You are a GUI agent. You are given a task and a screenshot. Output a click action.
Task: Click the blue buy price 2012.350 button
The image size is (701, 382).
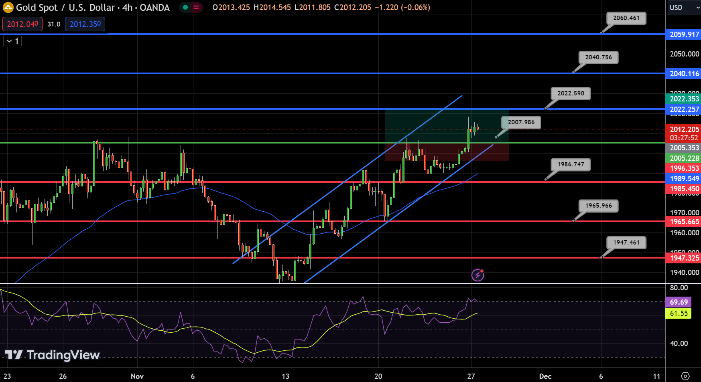tap(85, 24)
